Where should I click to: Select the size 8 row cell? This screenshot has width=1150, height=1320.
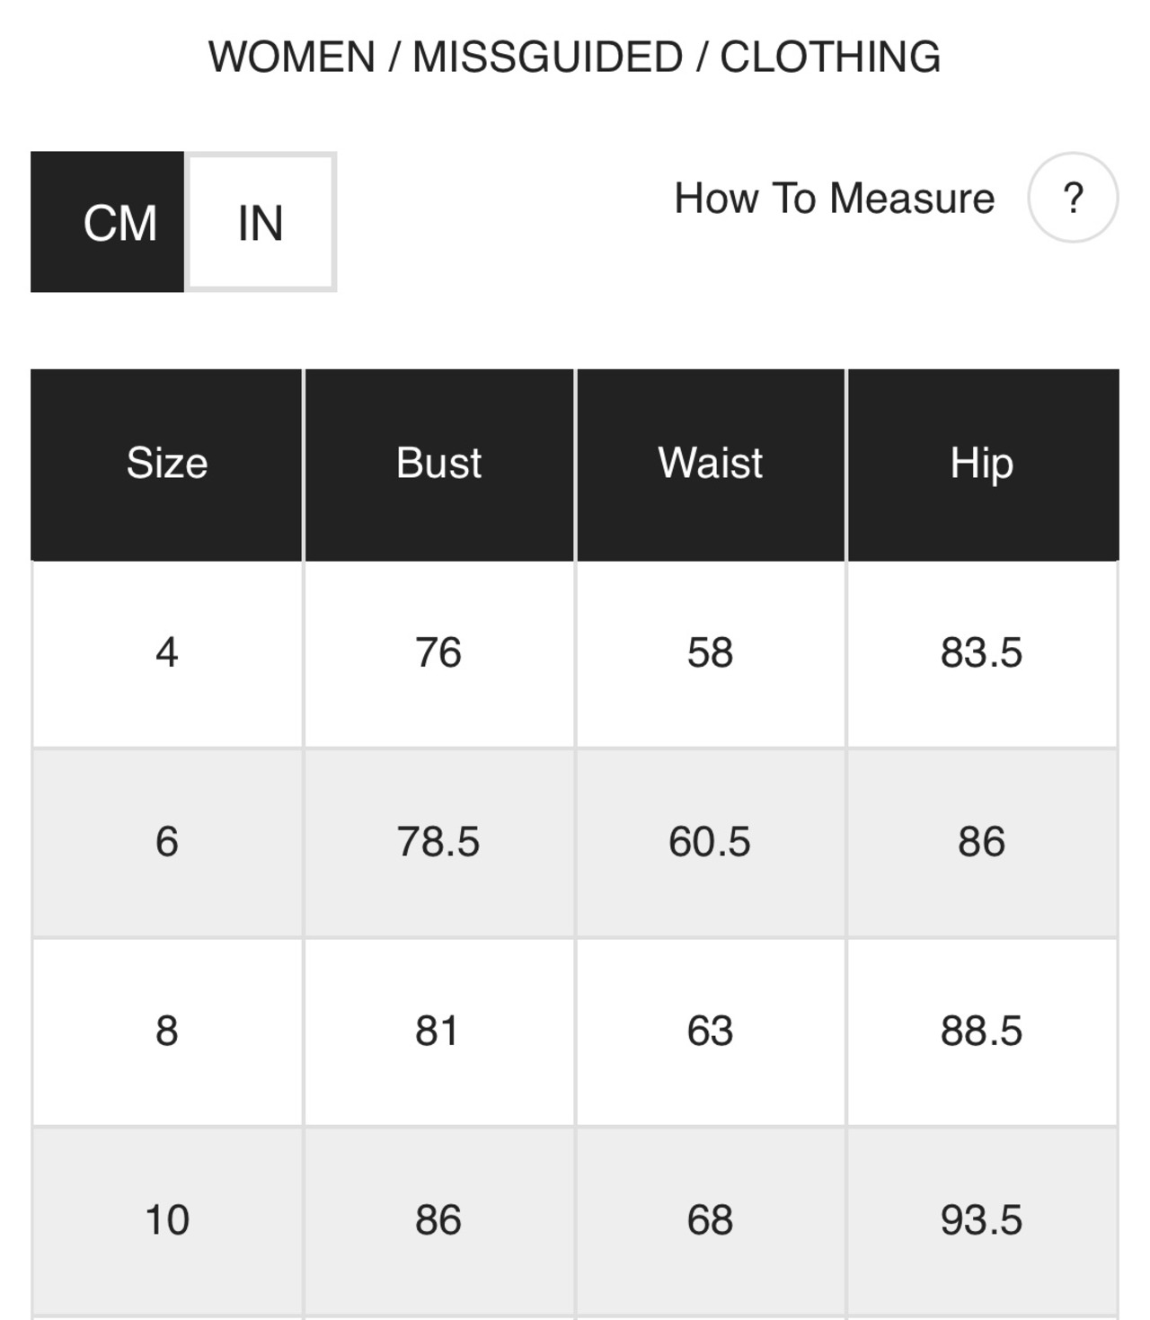(x=167, y=1031)
